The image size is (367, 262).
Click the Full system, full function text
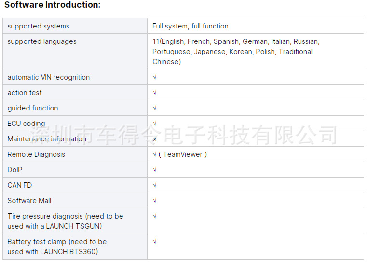pos(190,26)
